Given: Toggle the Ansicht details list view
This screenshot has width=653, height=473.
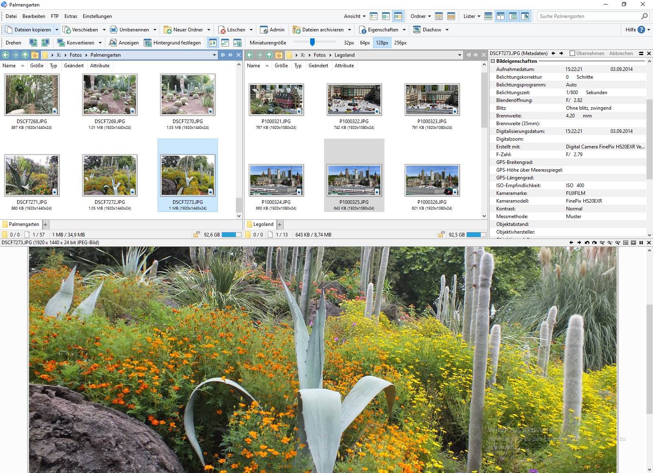Looking at the screenshot, I should point(373,16).
